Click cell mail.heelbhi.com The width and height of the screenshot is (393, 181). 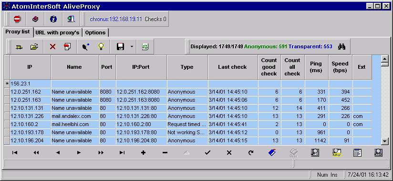click(75, 124)
